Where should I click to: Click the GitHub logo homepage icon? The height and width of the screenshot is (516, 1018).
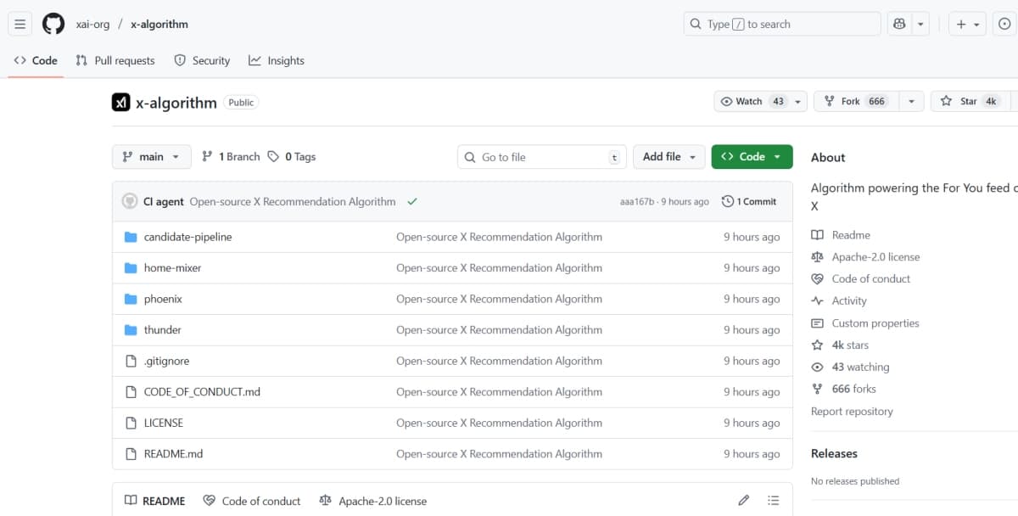click(53, 25)
